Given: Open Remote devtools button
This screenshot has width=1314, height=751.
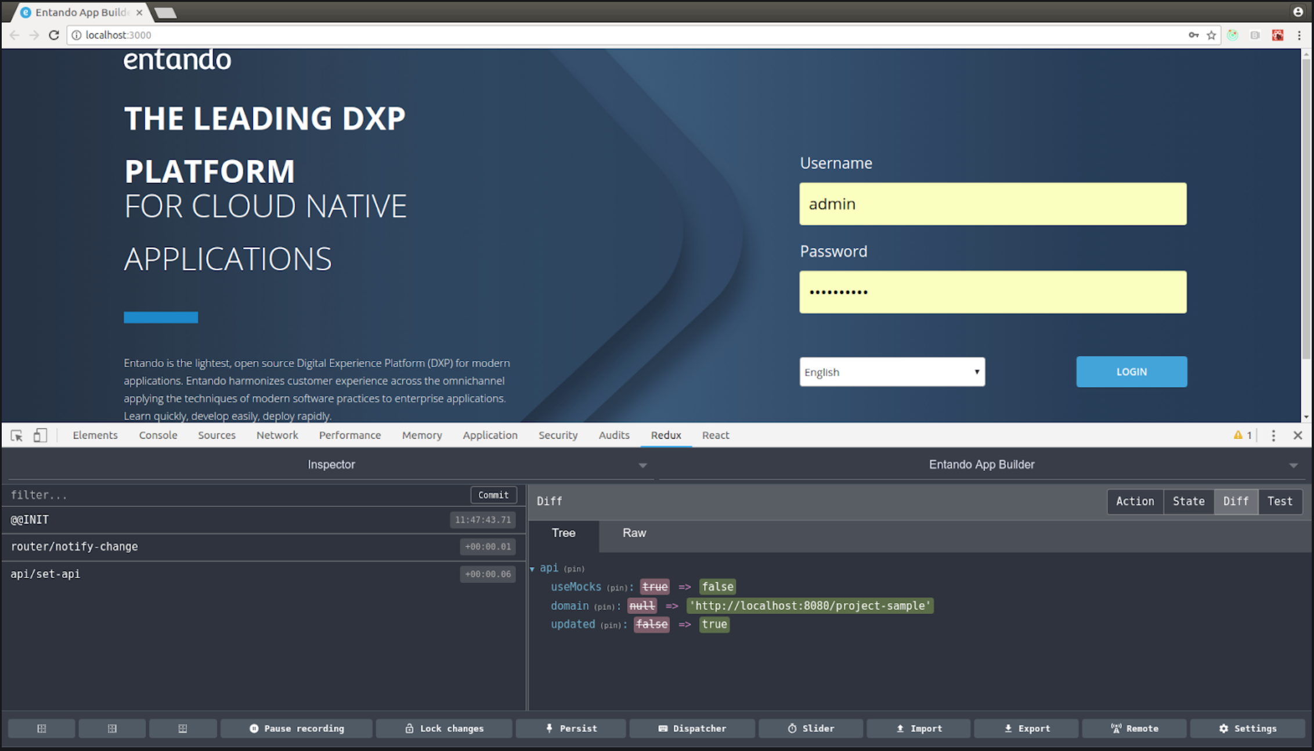Looking at the screenshot, I should pos(1135,728).
